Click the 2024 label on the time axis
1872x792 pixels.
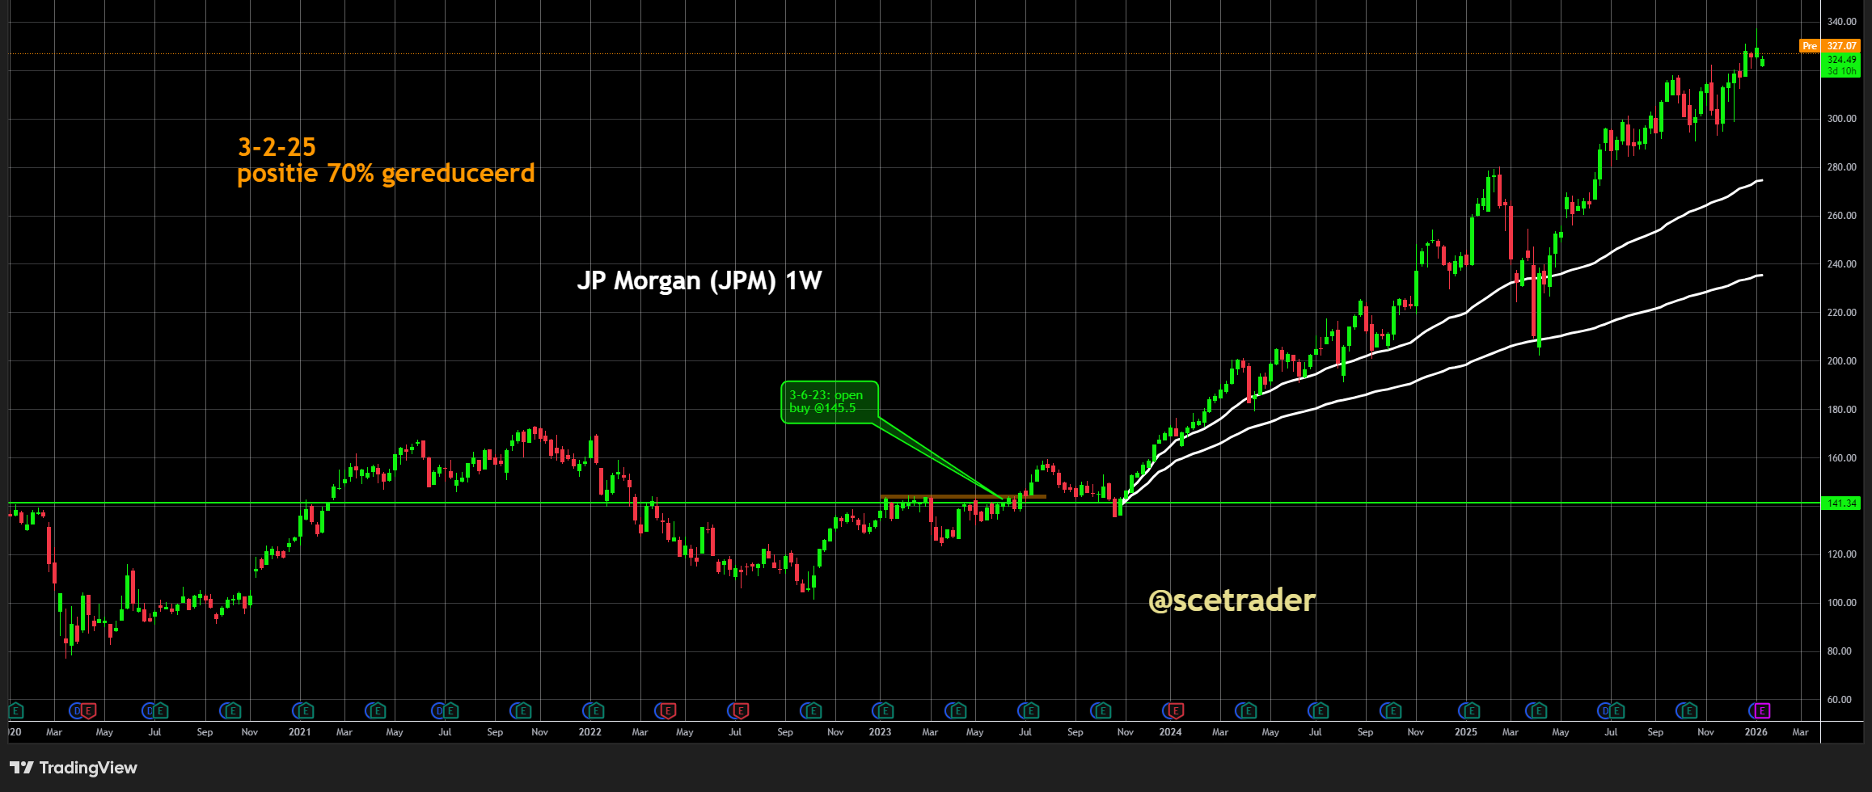pyautogui.click(x=1170, y=732)
